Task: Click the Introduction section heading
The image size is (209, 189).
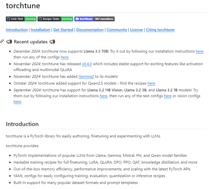Action: click(x=22, y=124)
